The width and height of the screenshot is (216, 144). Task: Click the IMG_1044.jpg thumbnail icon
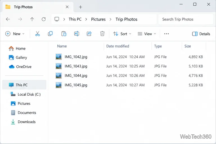[59, 75]
